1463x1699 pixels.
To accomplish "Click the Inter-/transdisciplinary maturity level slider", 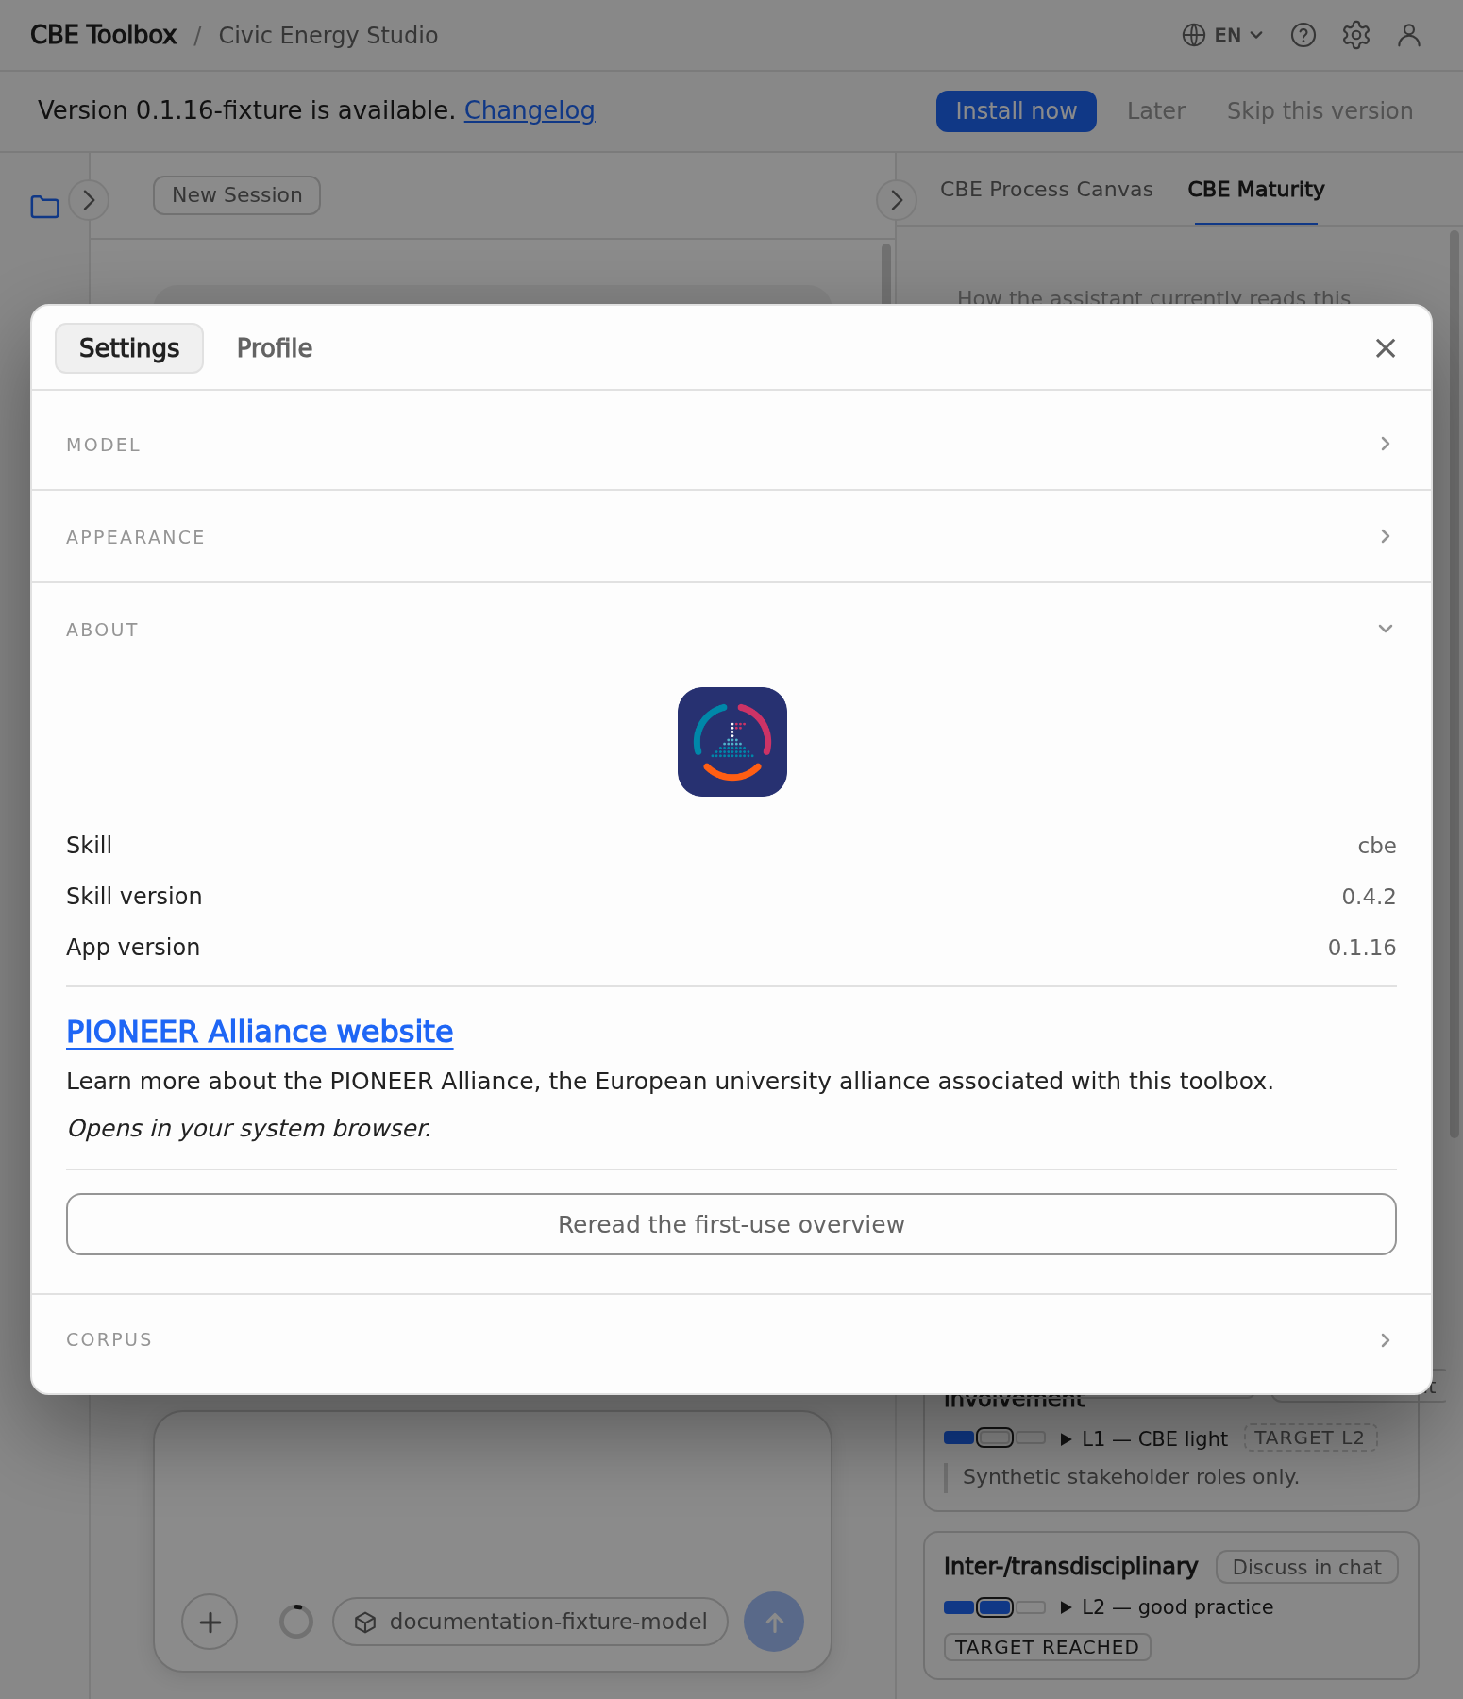I will point(995,1607).
